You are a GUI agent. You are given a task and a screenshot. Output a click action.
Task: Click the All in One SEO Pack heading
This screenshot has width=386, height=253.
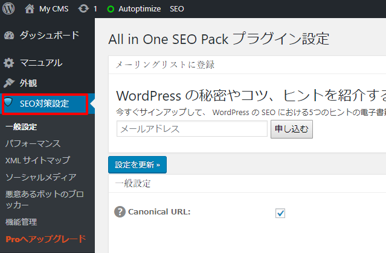click(219, 39)
